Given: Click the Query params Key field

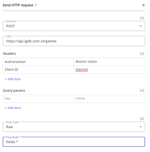Looking at the screenshot, I should (x=38, y=98).
